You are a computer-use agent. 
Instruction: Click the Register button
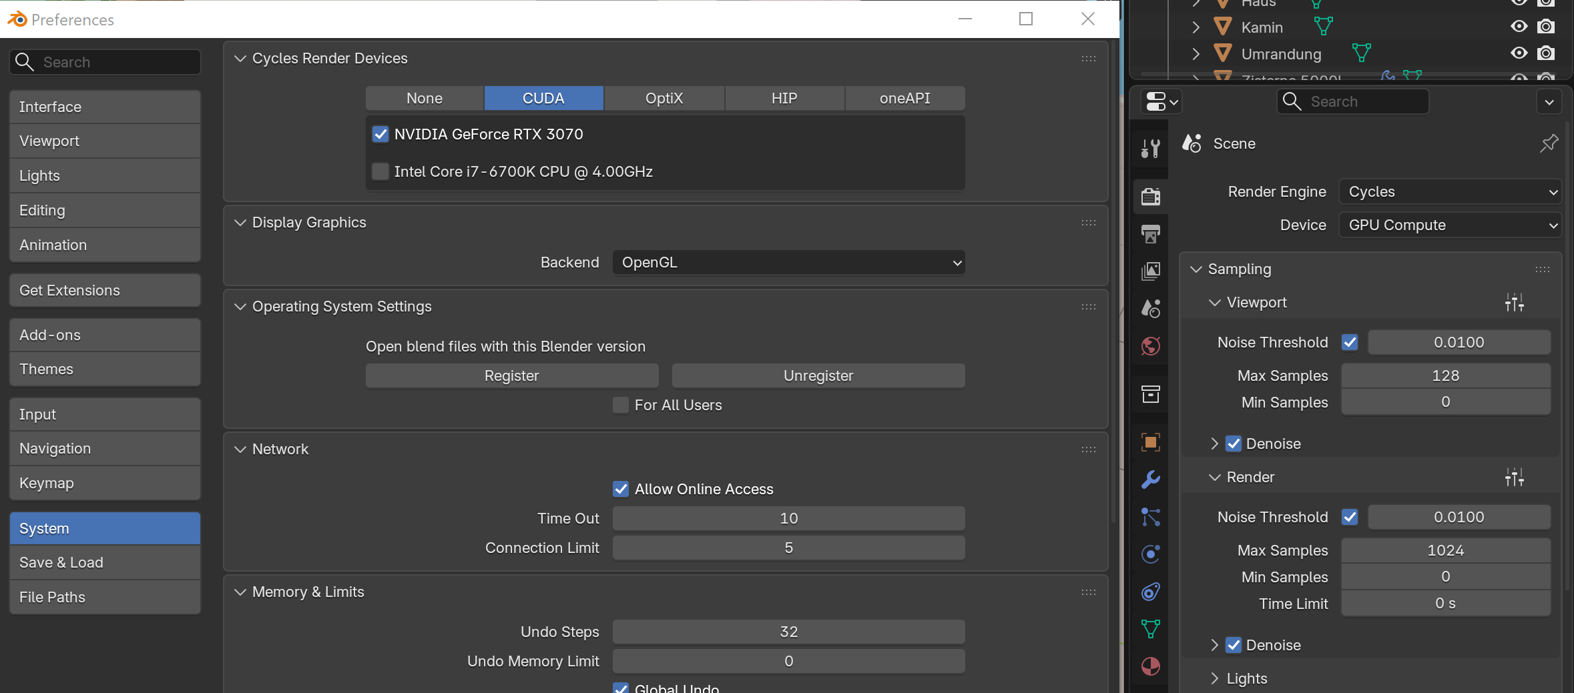pos(512,376)
